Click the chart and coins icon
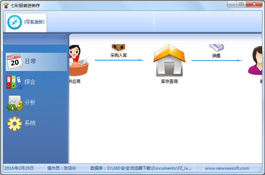Image resolution: width=265 pixels, height=175 pixels. tap(15, 103)
